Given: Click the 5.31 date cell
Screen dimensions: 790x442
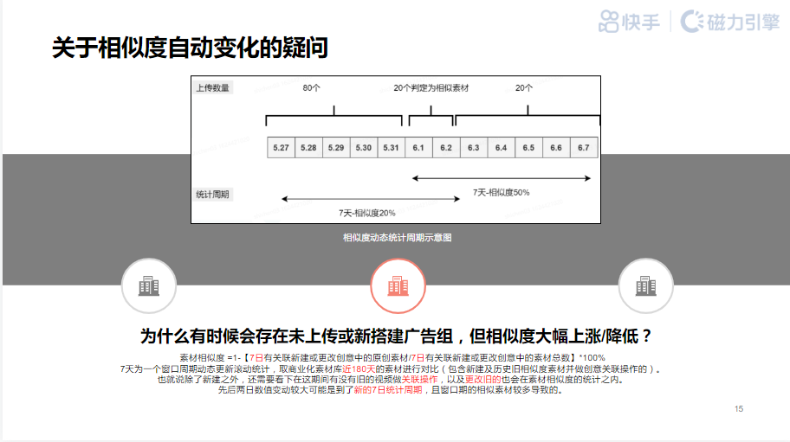Looking at the screenshot, I should tap(390, 148).
